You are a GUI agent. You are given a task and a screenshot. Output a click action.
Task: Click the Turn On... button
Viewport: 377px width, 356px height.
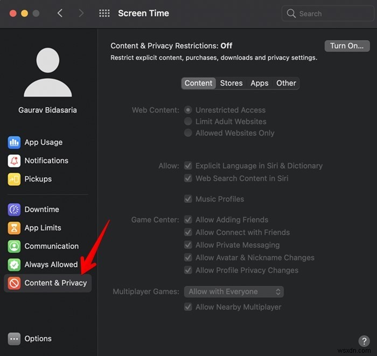click(x=347, y=46)
